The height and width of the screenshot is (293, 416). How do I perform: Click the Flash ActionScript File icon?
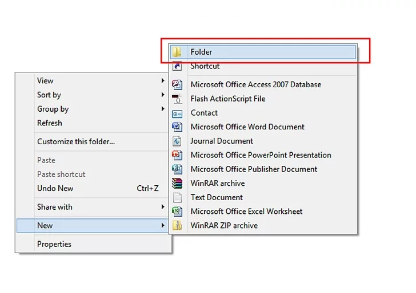click(177, 99)
